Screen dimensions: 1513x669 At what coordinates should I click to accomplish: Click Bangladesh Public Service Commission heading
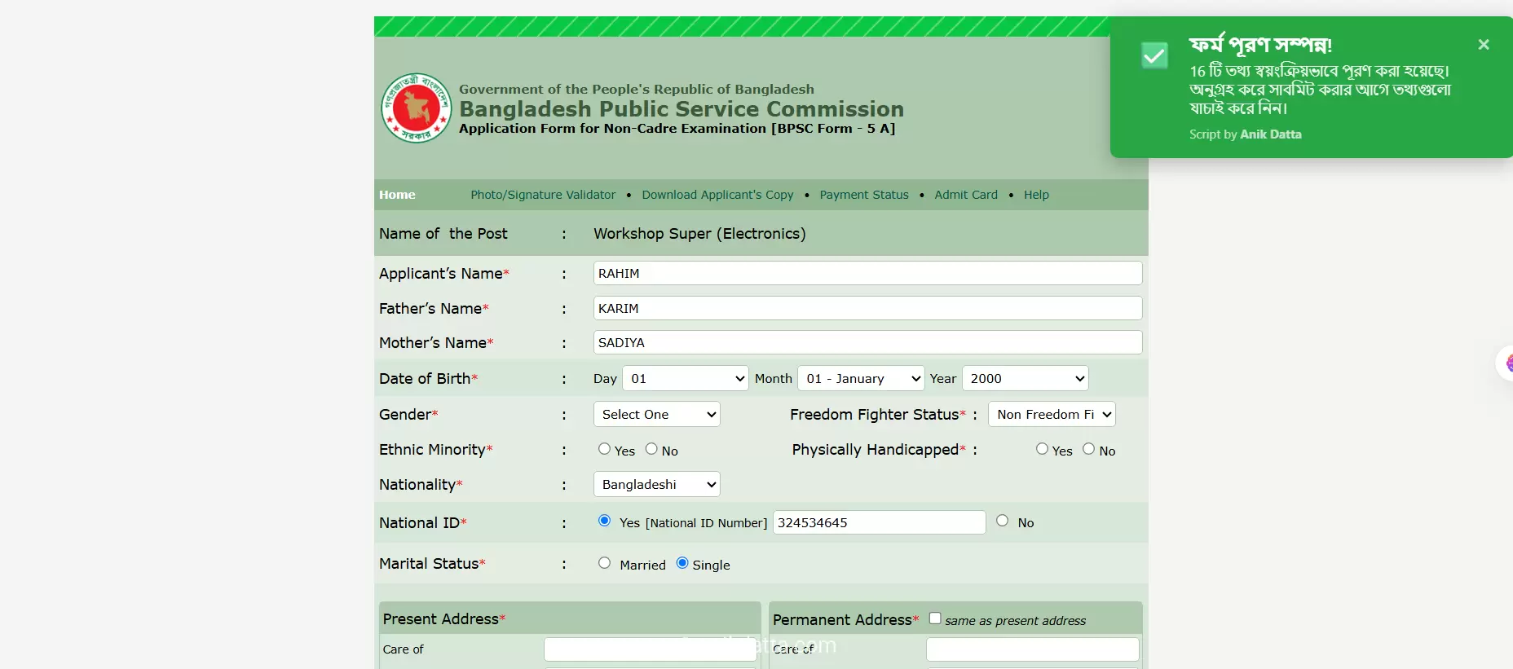(x=682, y=109)
